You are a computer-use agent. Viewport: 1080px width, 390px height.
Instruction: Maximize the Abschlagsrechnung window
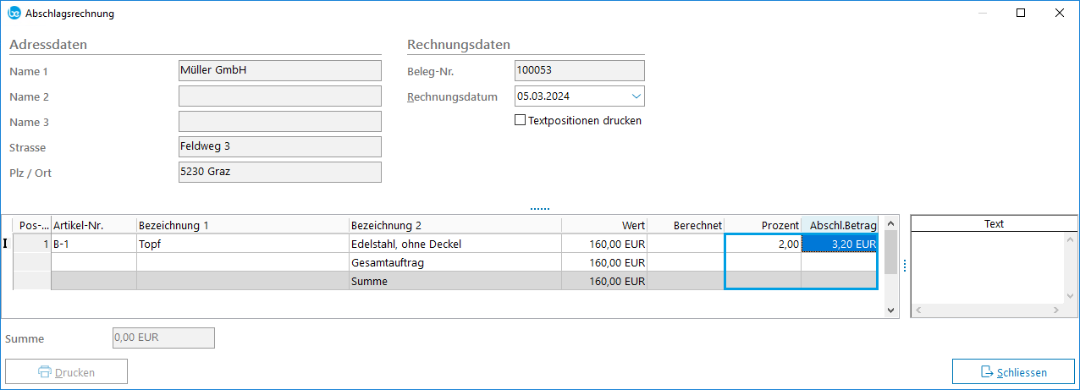click(1021, 14)
